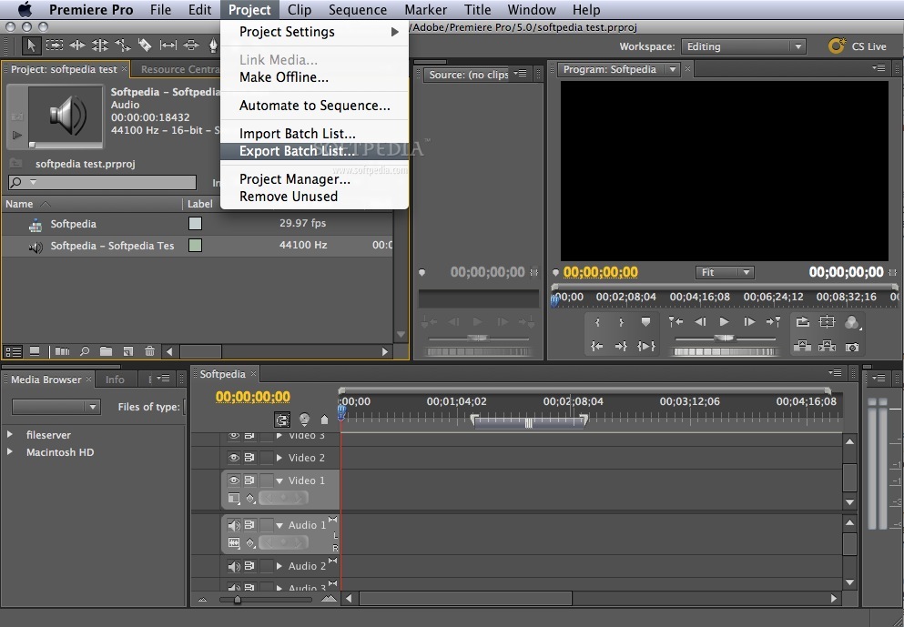
Task: Select the Ripple Edit tool
Action: (77, 45)
